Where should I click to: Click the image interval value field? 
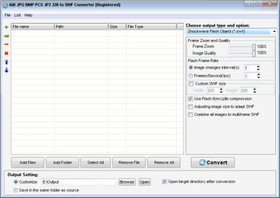click(250, 68)
